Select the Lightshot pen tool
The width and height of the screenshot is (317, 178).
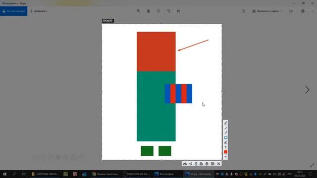(x=226, y=123)
